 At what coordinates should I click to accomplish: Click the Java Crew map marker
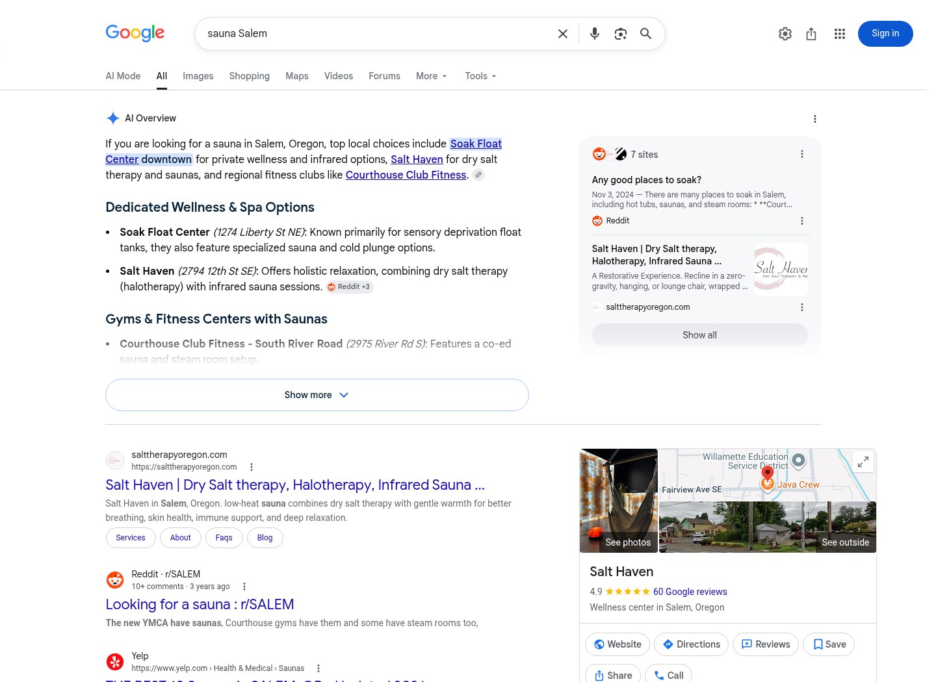point(768,485)
